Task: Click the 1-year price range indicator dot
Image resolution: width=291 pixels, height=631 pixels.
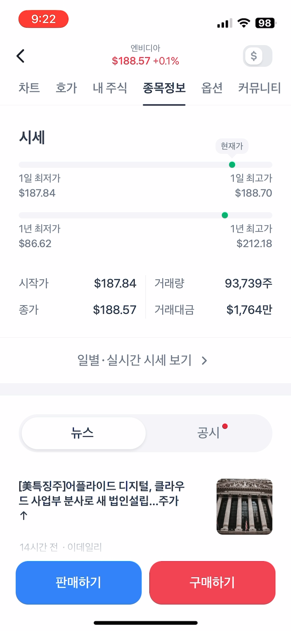Action: point(225,215)
